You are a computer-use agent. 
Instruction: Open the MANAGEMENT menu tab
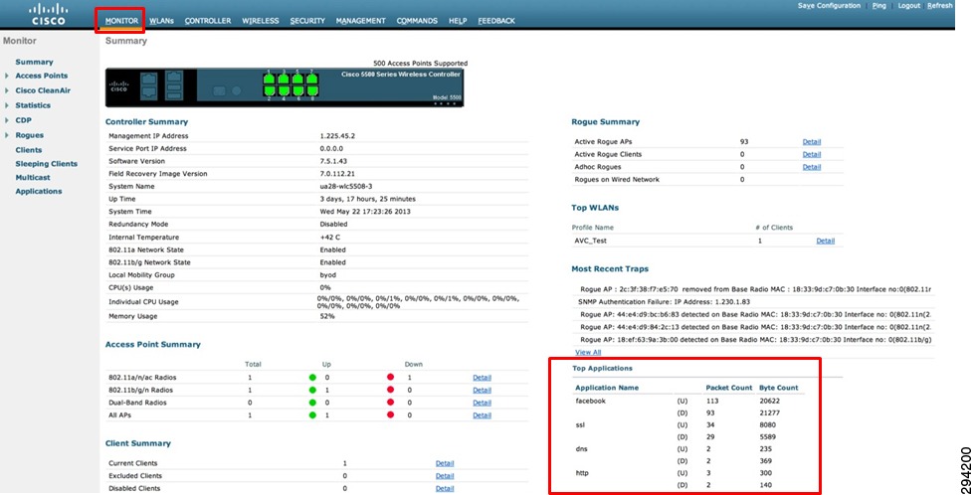pyautogui.click(x=361, y=21)
